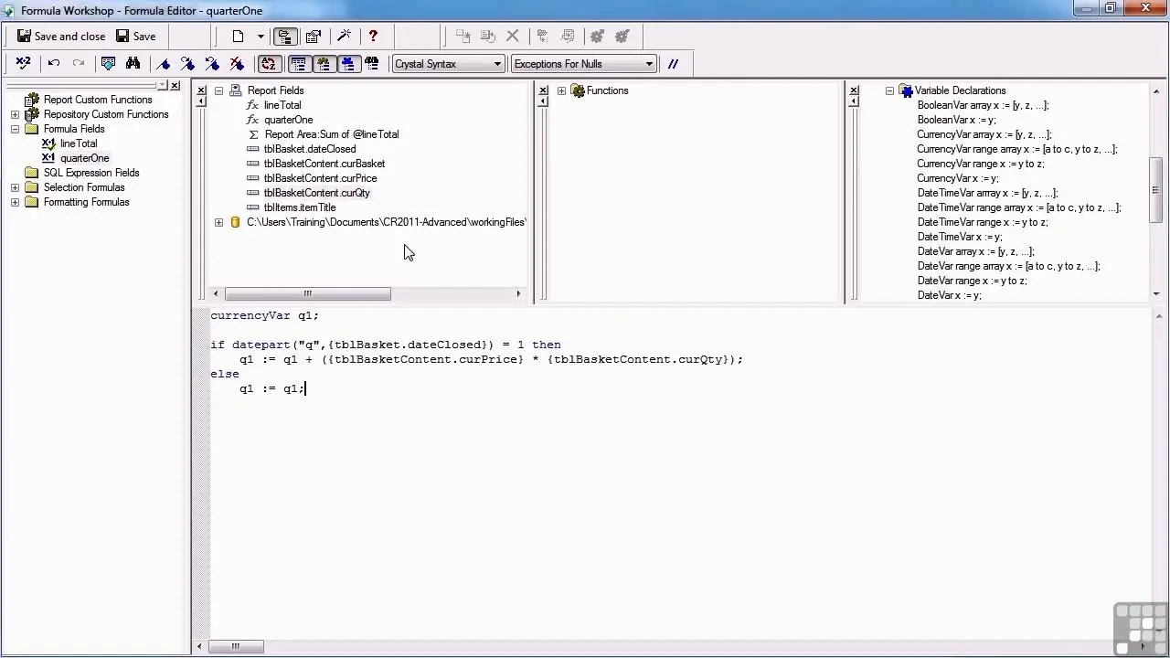Select quarterOne formula in workshop tree
1170x658 pixels.
[84, 158]
